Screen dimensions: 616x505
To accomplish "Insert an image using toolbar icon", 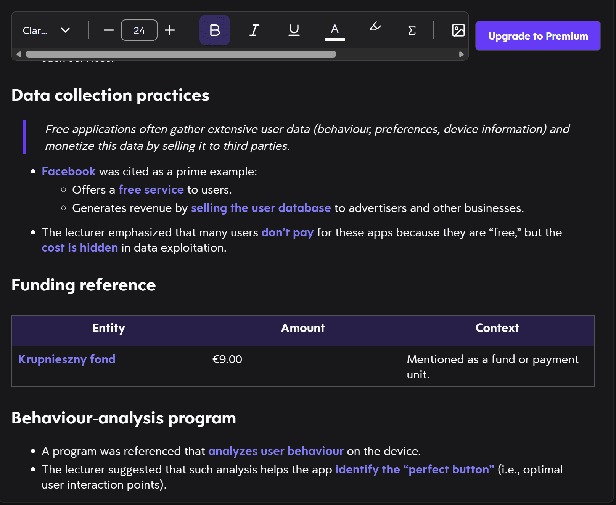I will 458,30.
